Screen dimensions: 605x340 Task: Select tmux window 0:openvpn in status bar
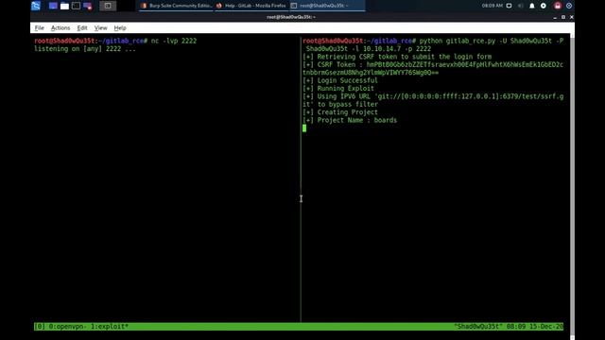pyautogui.click(x=66, y=327)
